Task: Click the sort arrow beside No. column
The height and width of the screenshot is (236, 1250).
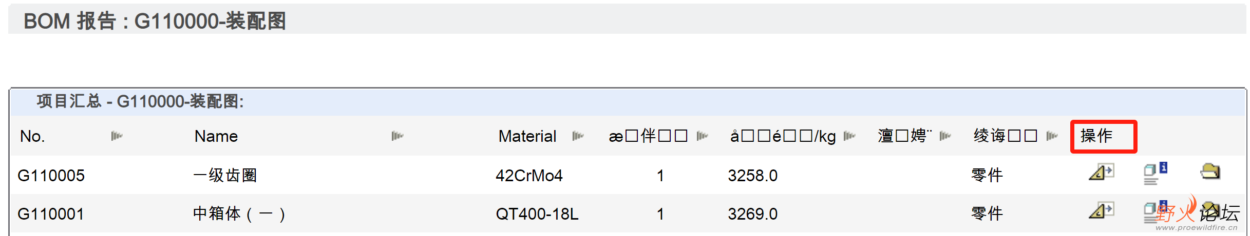Action: pos(117,136)
